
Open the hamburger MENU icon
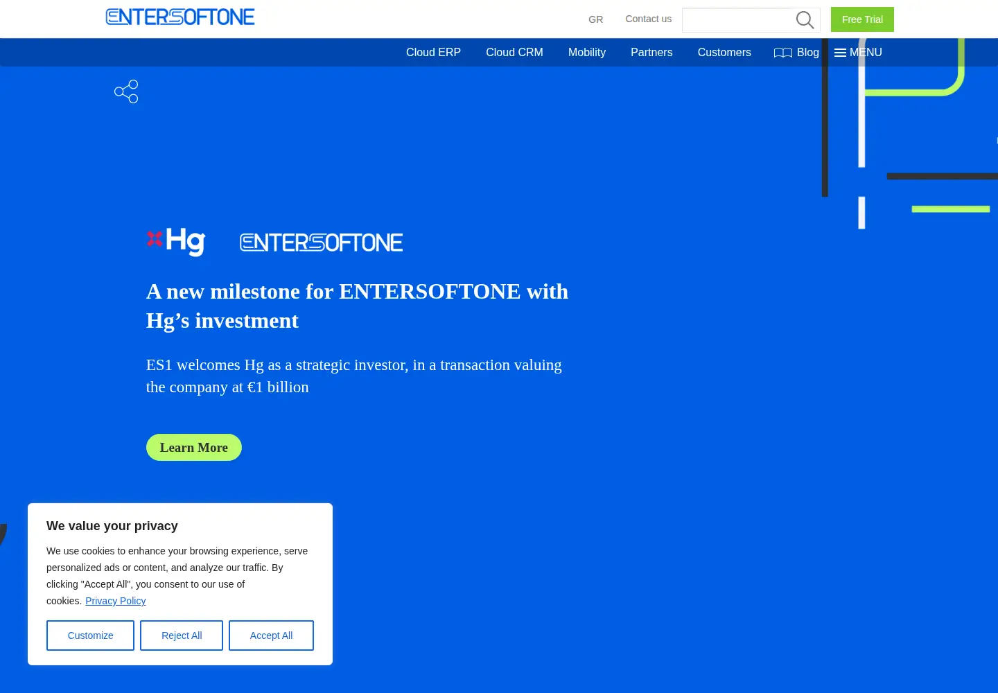[x=840, y=53]
